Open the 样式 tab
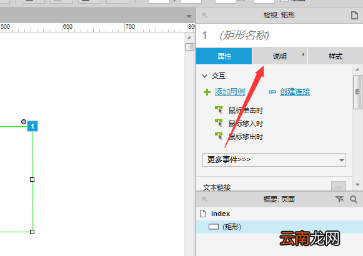The image size is (363, 256). [x=336, y=56]
